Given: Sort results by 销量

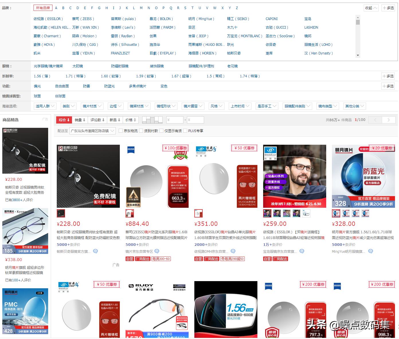Looking at the screenshot, I should (80, 120).
